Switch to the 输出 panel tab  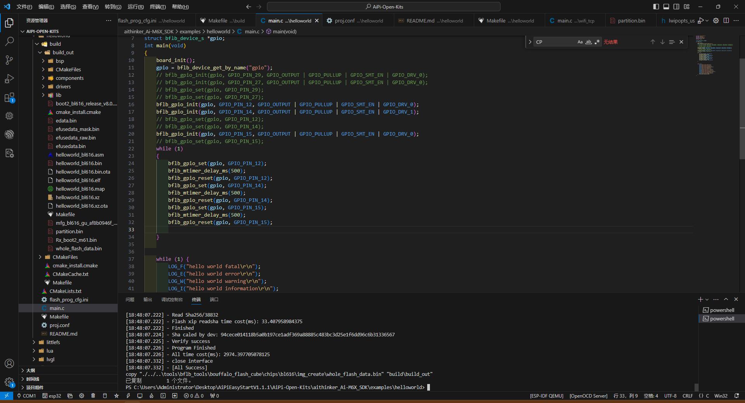[148, 300]
